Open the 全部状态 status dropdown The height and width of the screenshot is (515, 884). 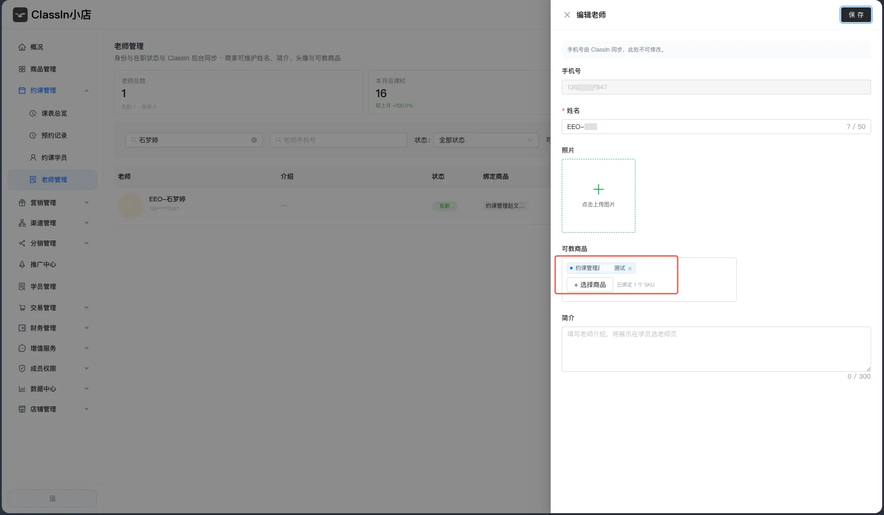coord(486,140)
